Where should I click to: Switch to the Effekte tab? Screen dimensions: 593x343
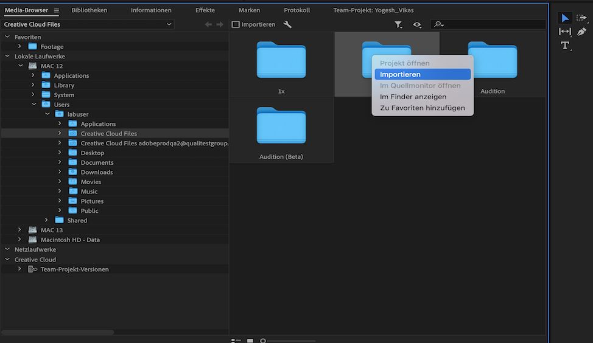[x=205, y=10]
